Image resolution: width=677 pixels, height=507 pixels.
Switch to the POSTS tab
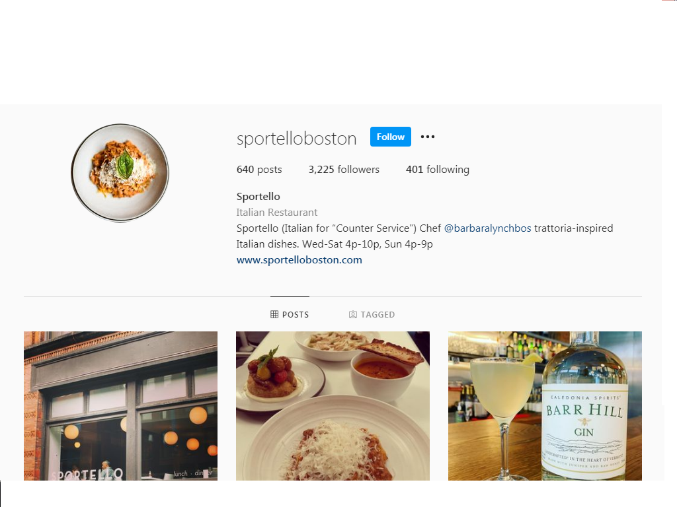point(290,314)
